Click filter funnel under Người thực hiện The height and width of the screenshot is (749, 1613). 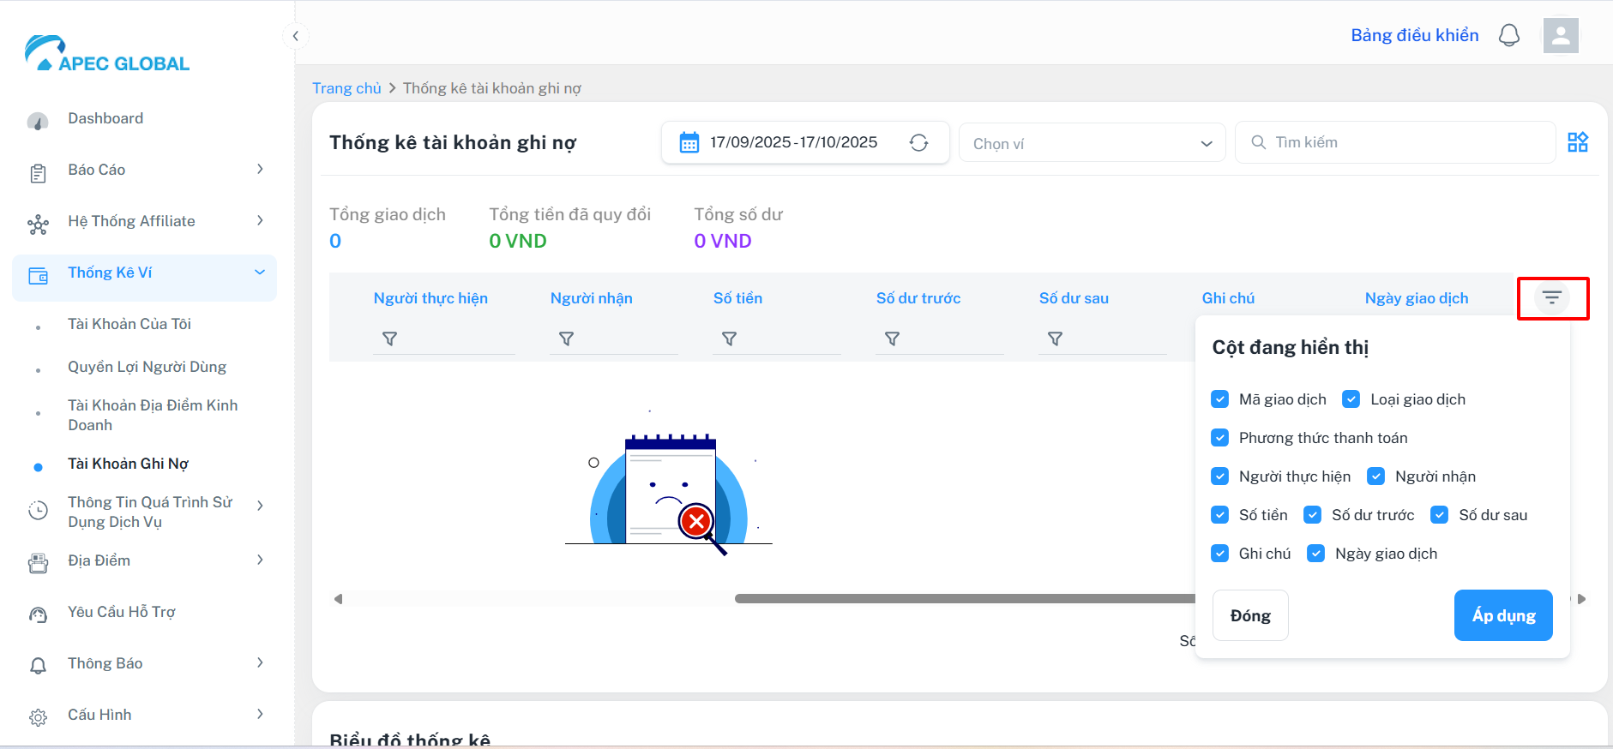pyautogui.click(x=389, y=339)
